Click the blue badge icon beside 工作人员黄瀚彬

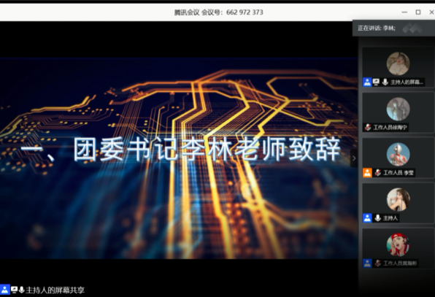tap(367, 263)
